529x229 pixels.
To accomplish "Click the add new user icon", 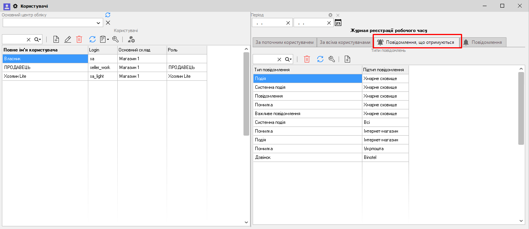I will (56, 39).
